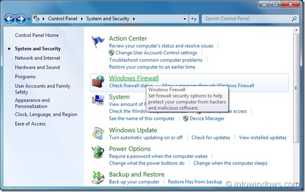This screenshot has width=305, height=192.
Task: Open User Accounts and Family Safety
Action: pos(43,89)
